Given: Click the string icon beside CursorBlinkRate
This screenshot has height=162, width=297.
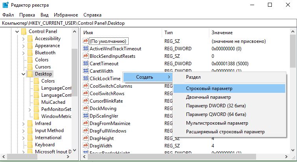Looking at the screenshot, I should (86, 101).
